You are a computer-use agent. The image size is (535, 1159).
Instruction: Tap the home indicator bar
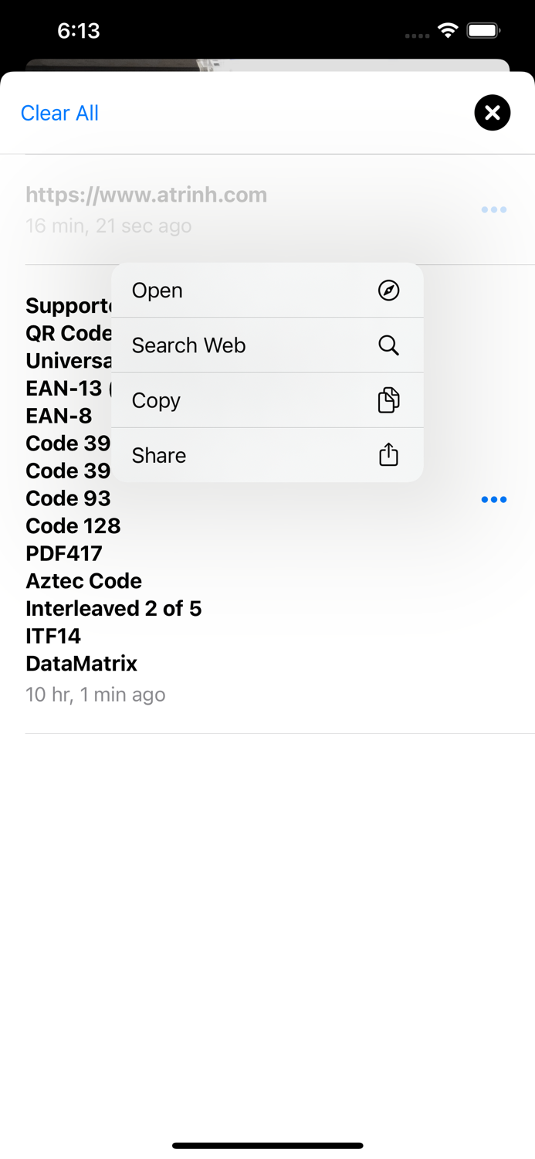coord(267,1146)
